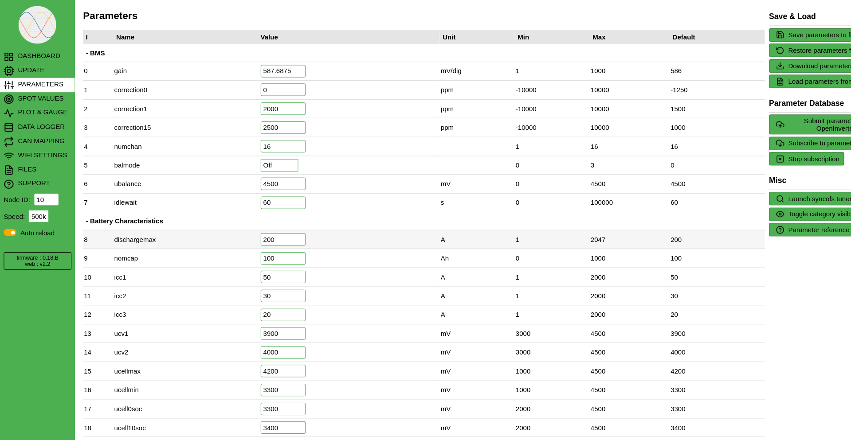Click the WiFi Settings signal icon
The height and width of the screenshot is (440, 851).
coord(9,156)
